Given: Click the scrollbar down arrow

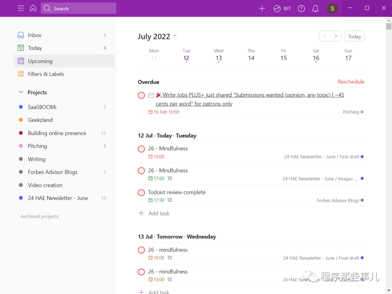Looking at the screenshot, I should coord(388,291).
